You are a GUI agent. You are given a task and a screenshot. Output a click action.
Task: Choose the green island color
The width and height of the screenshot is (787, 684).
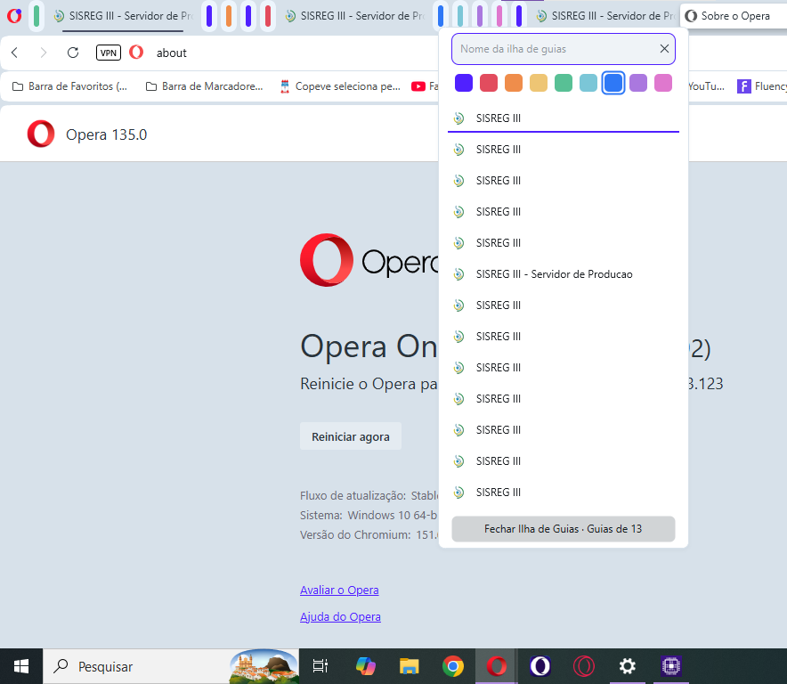pyautogui.click(x=564, y=83)
